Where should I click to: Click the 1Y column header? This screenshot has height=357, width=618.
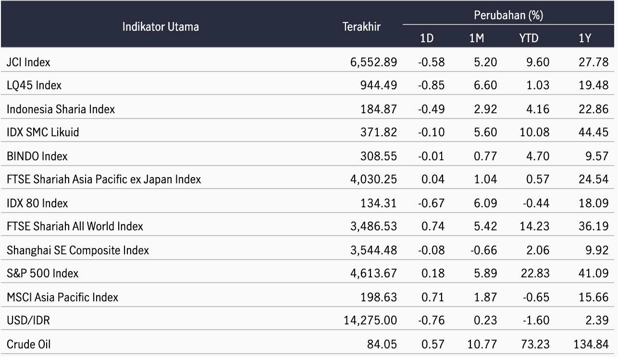pos(585,38)
